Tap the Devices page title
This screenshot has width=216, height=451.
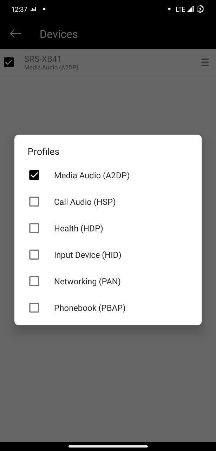point(59,34)
